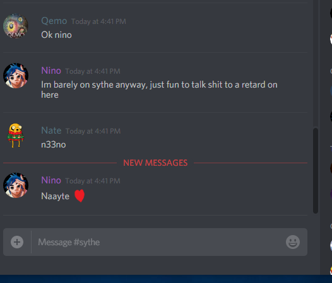332x283 pixels.
Task: Click Nino's username above 'Im barely on sythe'
Action: 51,71
